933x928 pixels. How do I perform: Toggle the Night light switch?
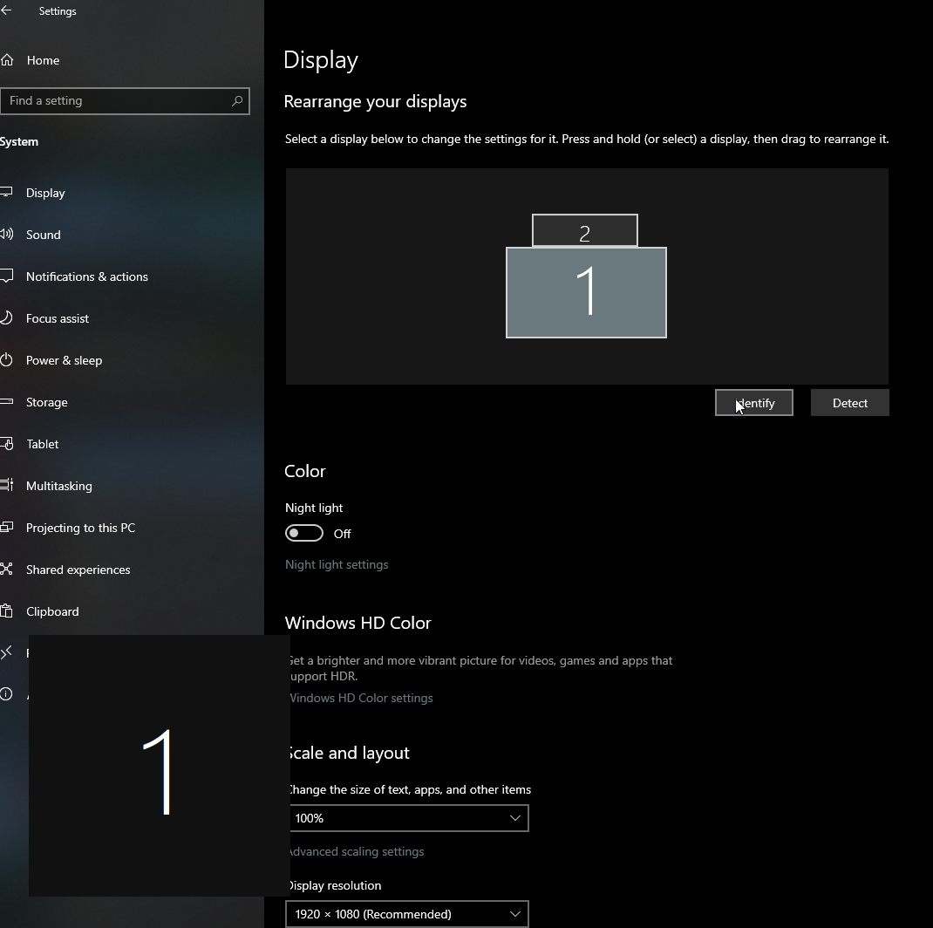304,533
